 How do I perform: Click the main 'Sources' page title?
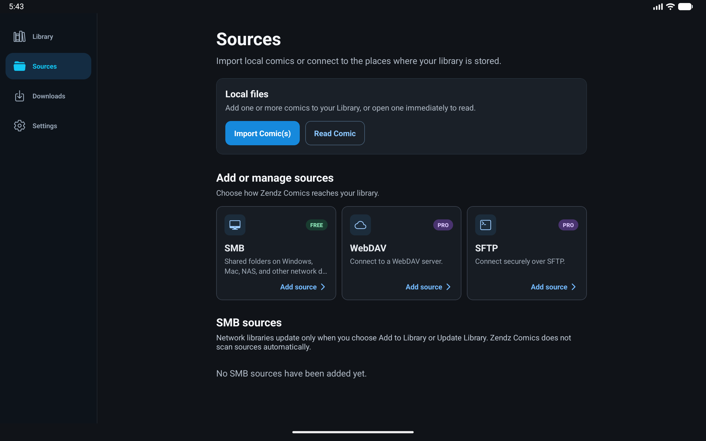click(x=248, y=39)
